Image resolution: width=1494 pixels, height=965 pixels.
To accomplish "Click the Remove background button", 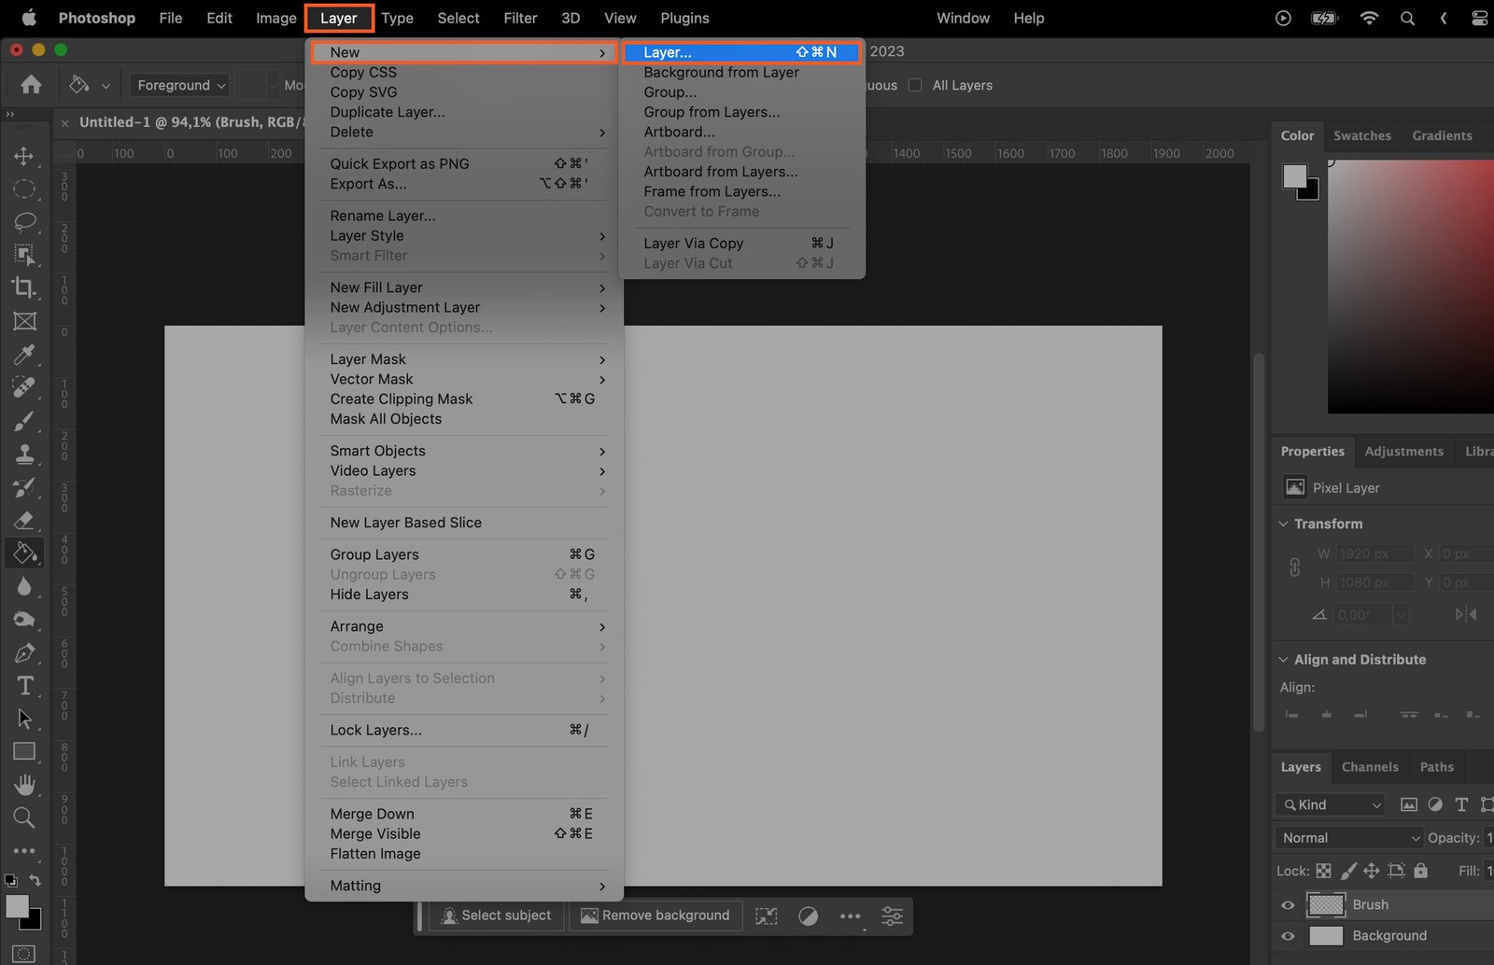I will click(x=655, y=916).
